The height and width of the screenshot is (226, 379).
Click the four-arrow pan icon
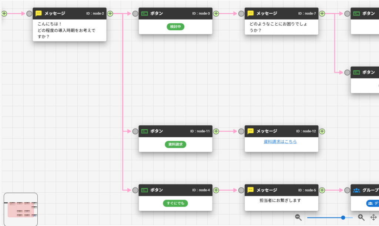click(x=373, y=217)
